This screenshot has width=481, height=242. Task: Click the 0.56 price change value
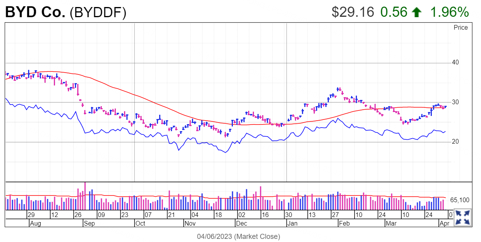[x=394, y=12]
